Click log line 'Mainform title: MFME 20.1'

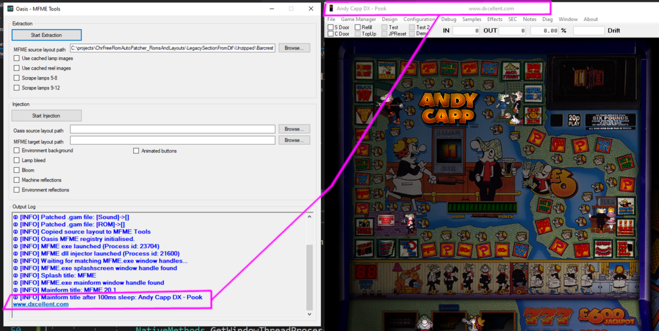click(65, 290)
